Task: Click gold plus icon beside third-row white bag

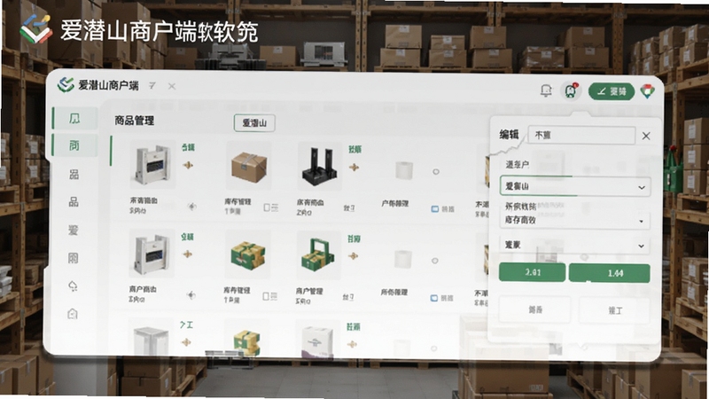Action: click(x=352, y=344)
